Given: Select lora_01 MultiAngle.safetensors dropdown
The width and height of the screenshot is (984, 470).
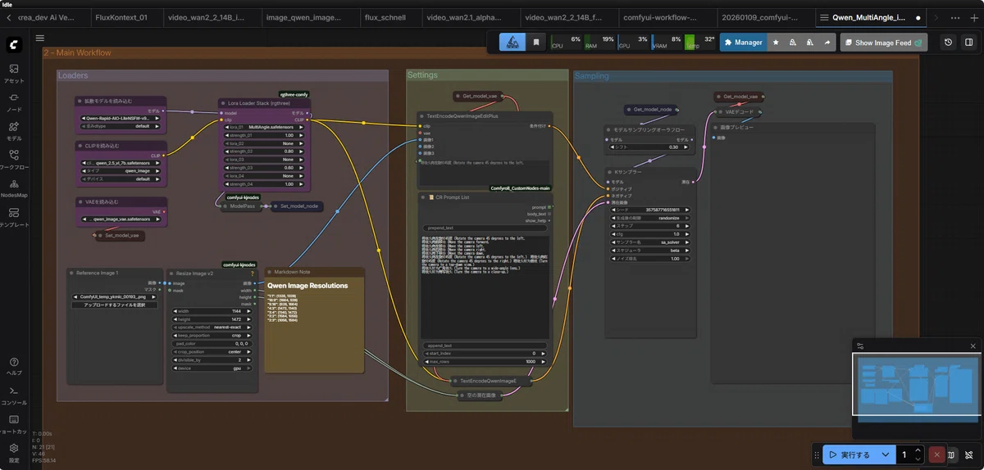Looking at the screenshot, I should [x=263, y=127].
